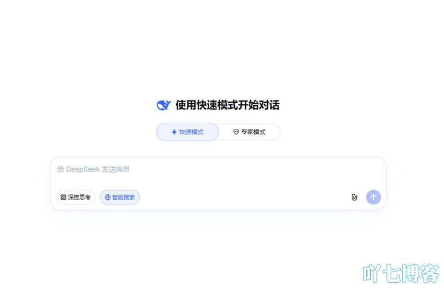This screenshot has width=444, height=296.
Task: Select the 快速模式 tab
Action: pyautogui.click(x=188, y=132)
